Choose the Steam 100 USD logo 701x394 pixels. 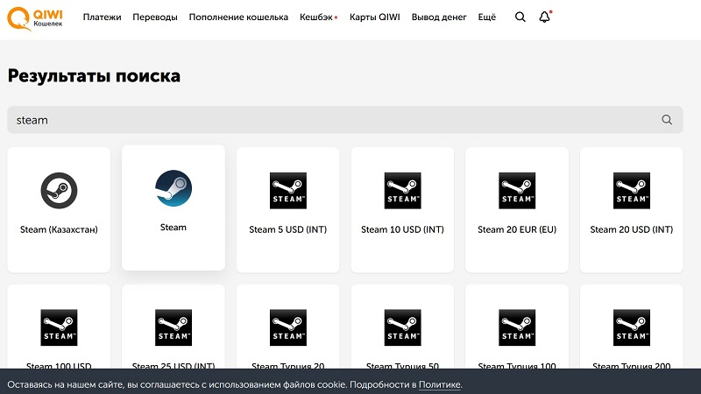click(59, 327)
